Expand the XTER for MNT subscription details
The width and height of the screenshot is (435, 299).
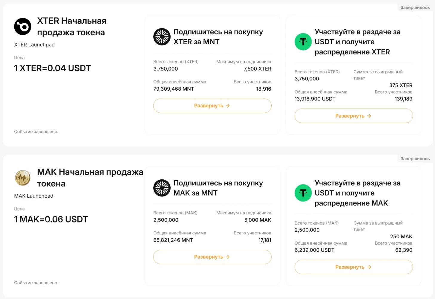click(x=212, y=106)
